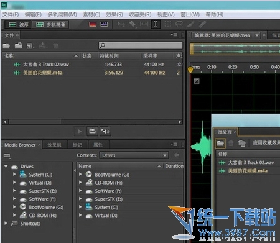The image size is (280, 243).
Task: Select the Marquee Selection tool
Action: coord(168,24)
